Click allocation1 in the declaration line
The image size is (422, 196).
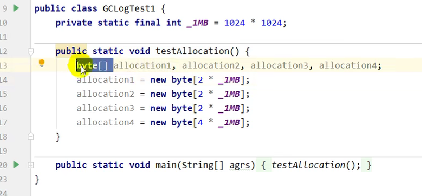[142, 66]
